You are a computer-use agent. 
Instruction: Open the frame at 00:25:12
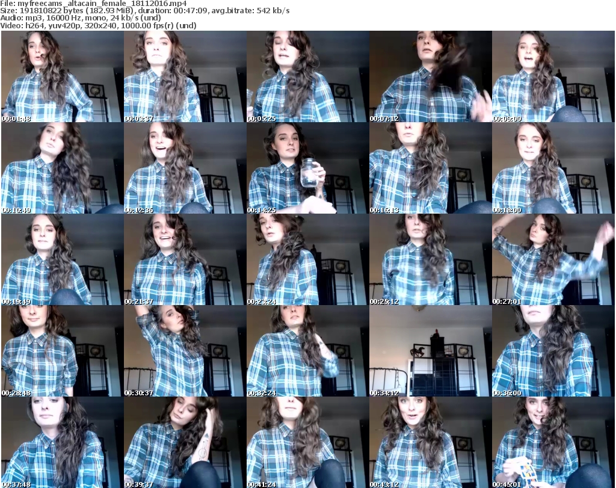tap(431, 260)
